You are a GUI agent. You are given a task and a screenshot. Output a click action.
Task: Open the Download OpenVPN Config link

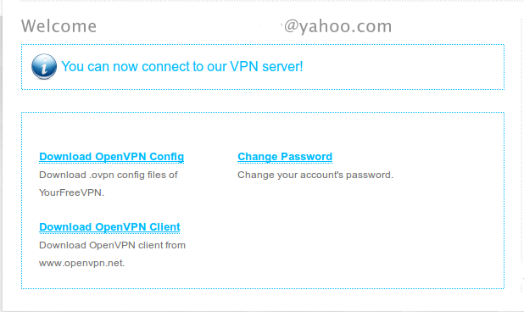pos(112,157)
